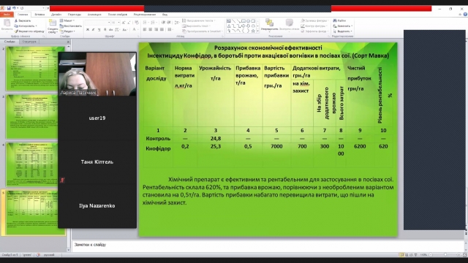This screenshot has height=263, width=468.
Task: Start Slide Show icon in status bar
Action: coord(416,255)
